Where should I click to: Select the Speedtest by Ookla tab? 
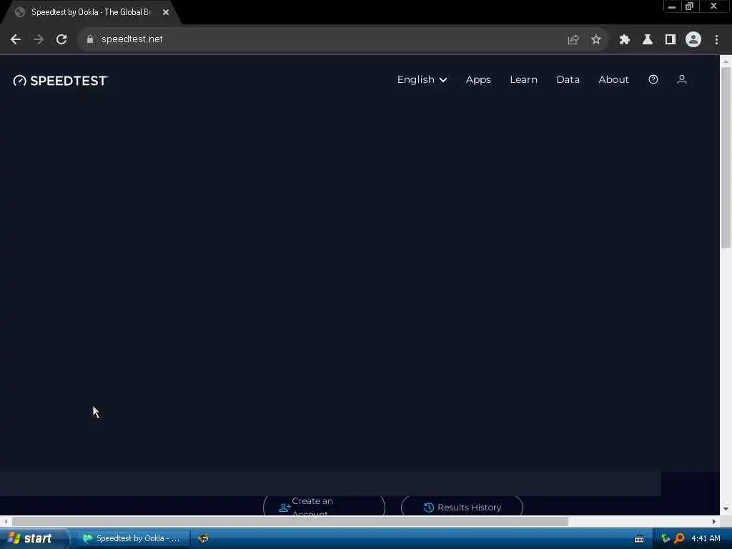[91, 12]
